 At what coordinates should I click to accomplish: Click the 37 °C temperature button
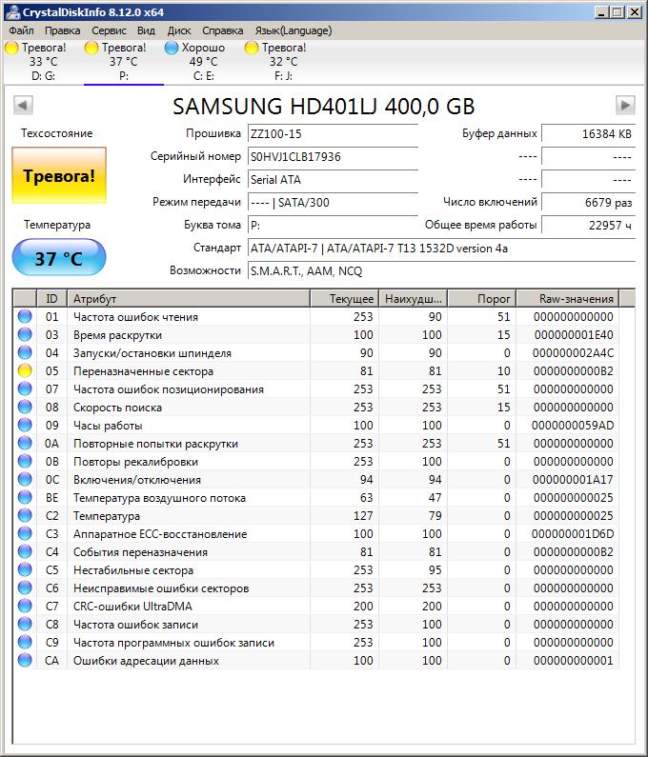[x=59, y=257]
